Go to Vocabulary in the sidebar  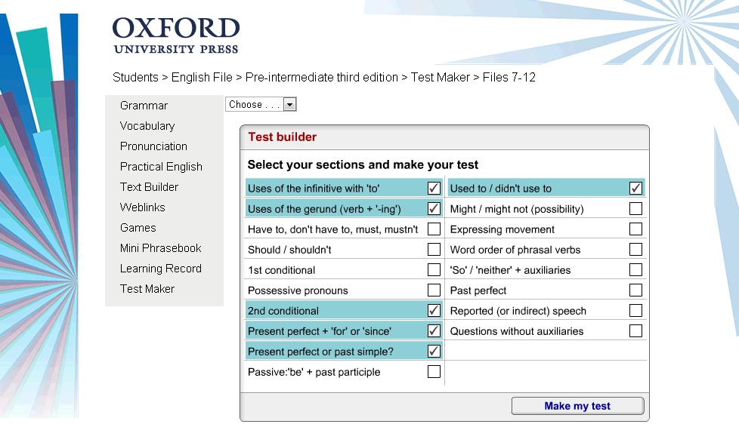click(147, 126)
